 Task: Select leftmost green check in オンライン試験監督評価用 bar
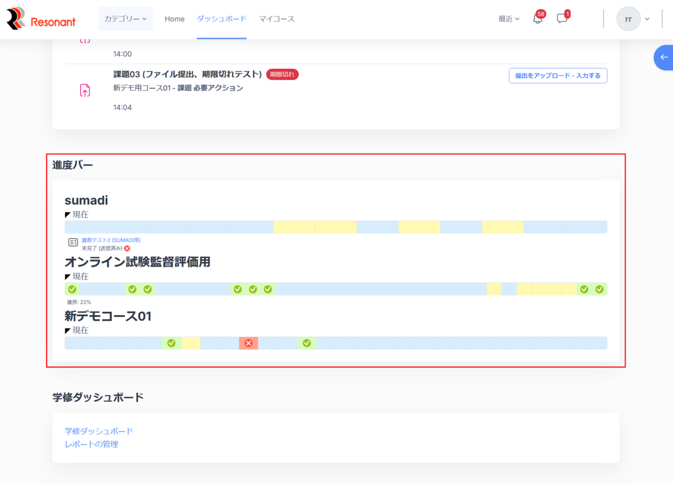(x=72, y=289)
